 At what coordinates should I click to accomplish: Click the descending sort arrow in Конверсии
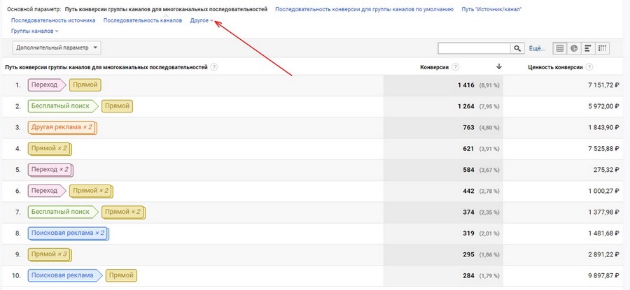click(x=499, y=67)
